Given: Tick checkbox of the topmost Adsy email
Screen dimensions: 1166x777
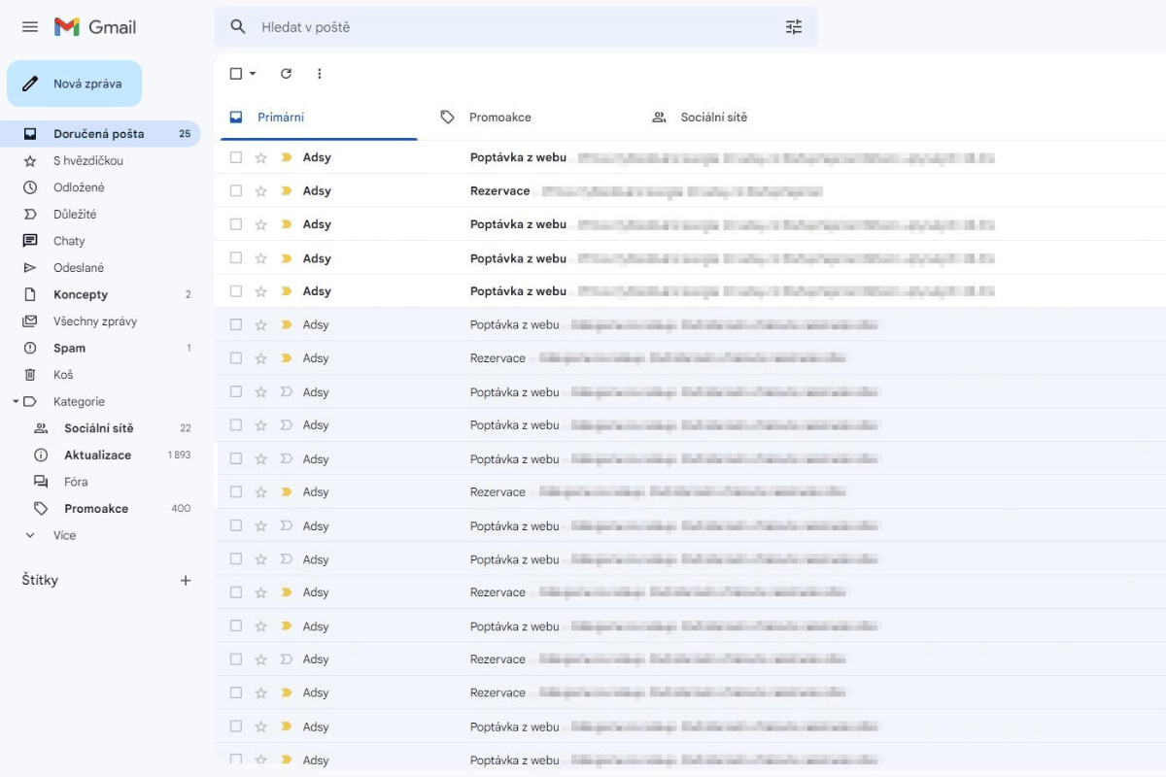Looking at the screenshot, I should coord(236,157).
